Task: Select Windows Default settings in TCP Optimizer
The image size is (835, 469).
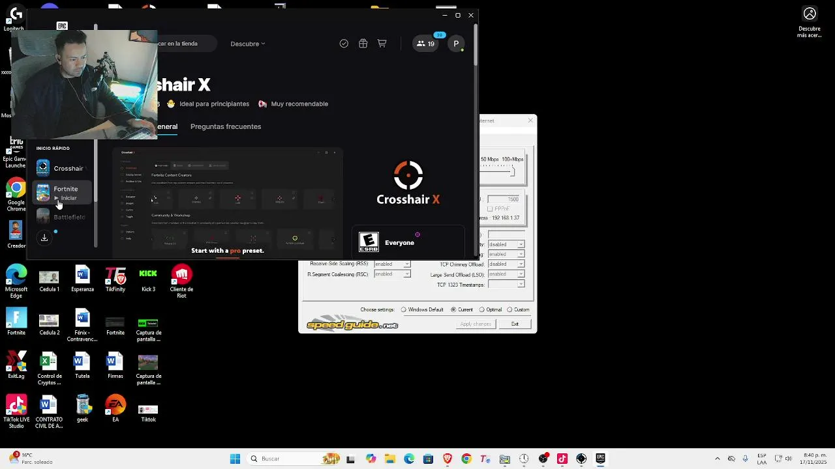Action: click(421, 309)
